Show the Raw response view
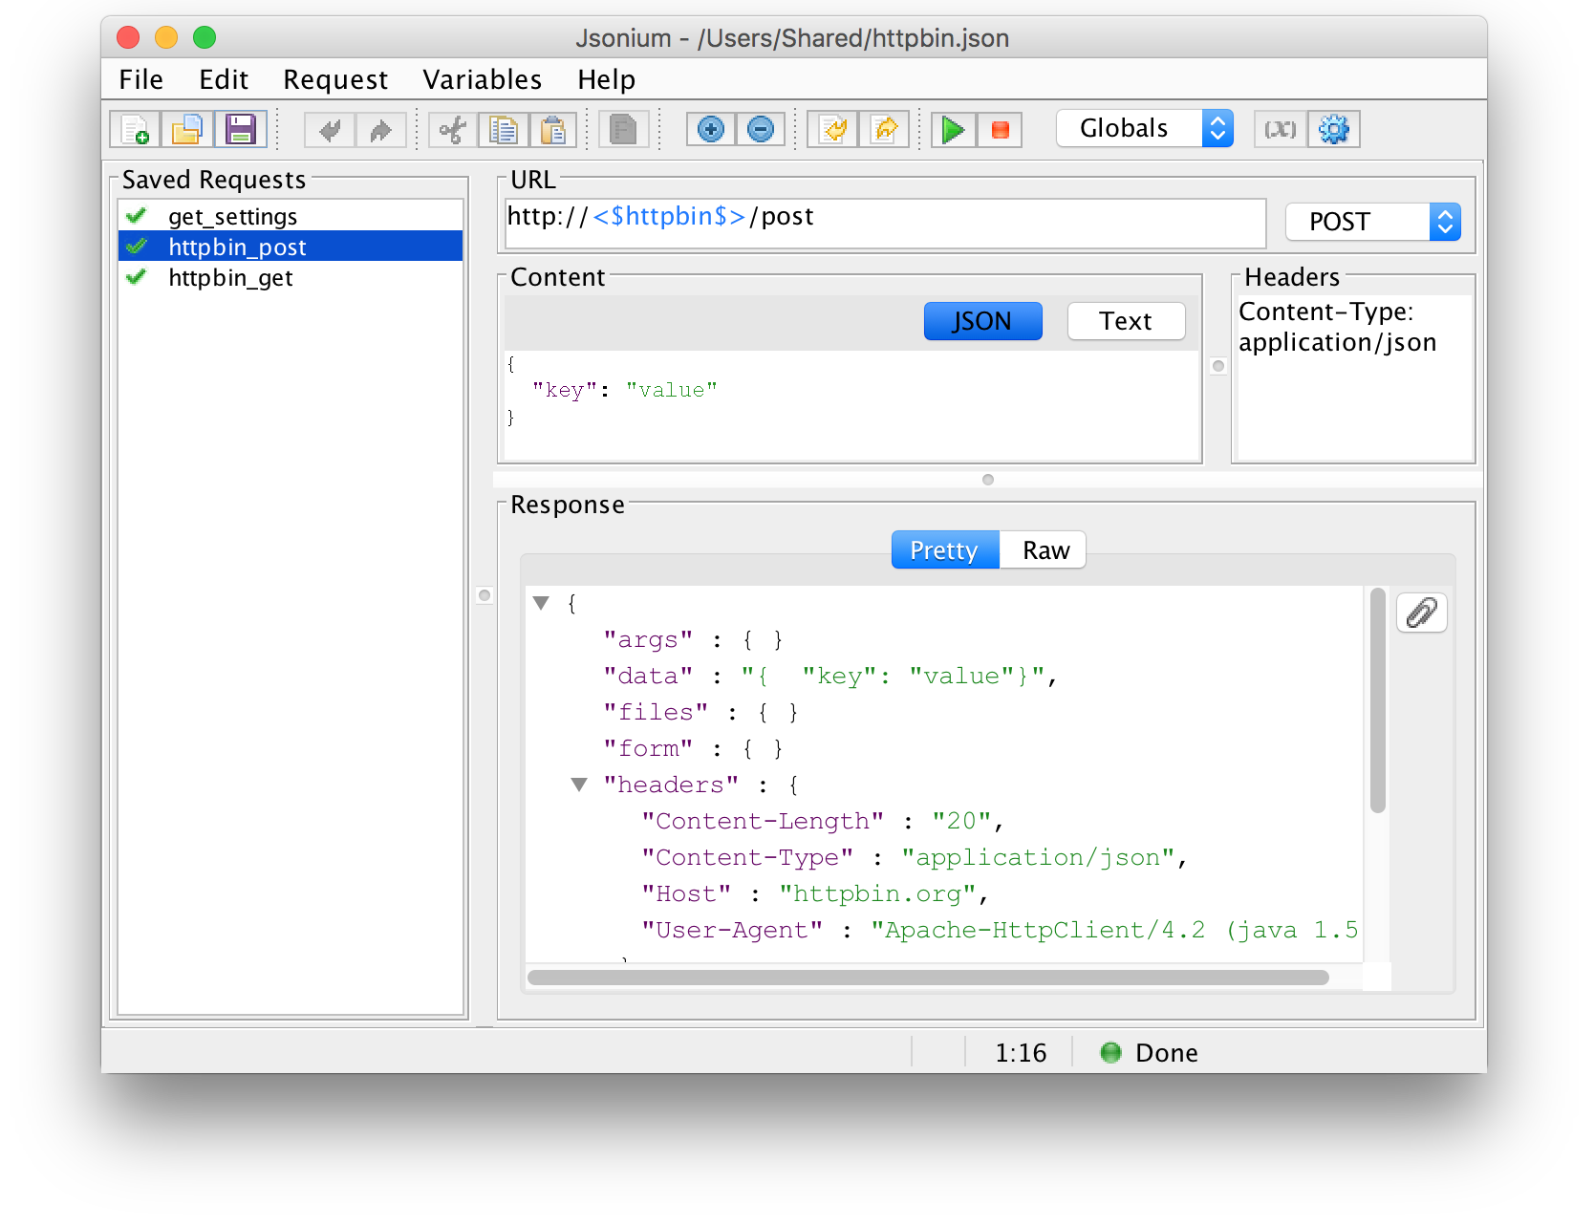The width and height of the screenshot is (1594, 1226). 1043,550
